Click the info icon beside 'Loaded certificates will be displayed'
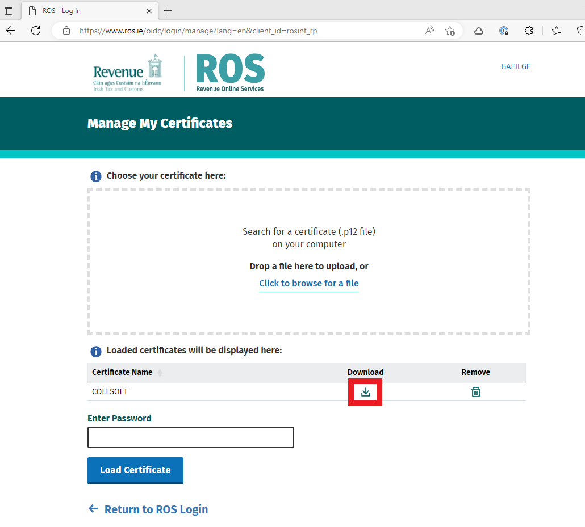 pos(96,351)
